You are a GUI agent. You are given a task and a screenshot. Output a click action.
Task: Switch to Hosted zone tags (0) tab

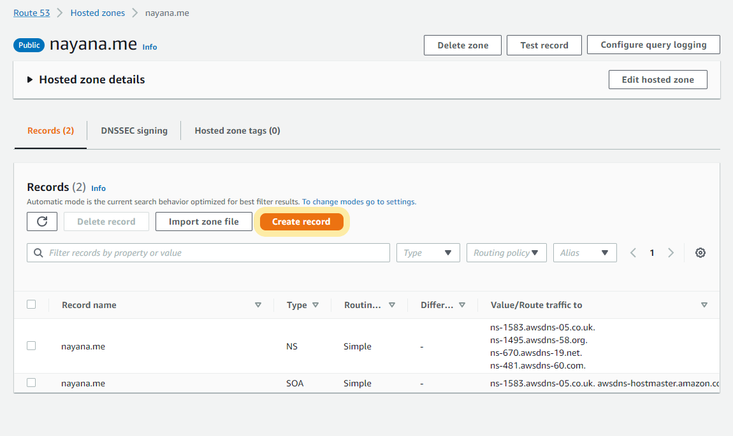click(238, 130)
